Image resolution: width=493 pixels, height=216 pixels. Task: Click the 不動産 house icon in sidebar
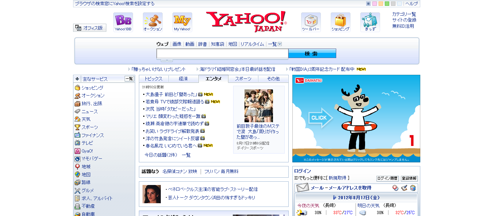pyautogui.click(x=77, y=206)
